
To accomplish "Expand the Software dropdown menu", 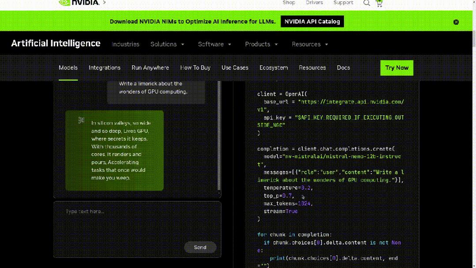I will point(214,44).
